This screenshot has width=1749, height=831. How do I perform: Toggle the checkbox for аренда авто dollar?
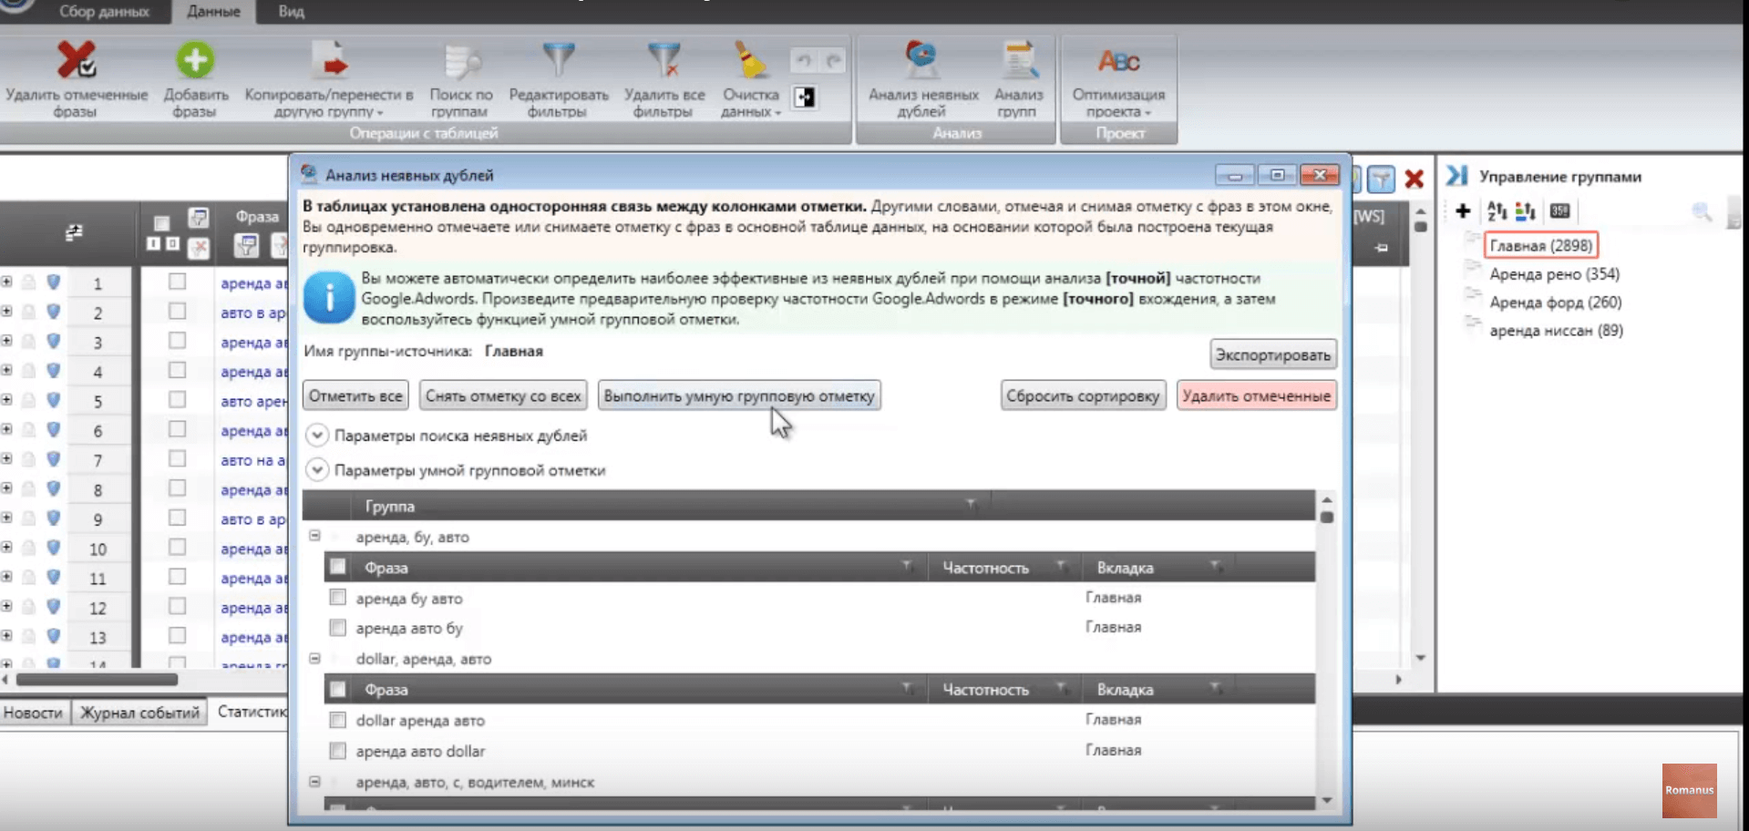pyautogui.click(x=338, y=751)
